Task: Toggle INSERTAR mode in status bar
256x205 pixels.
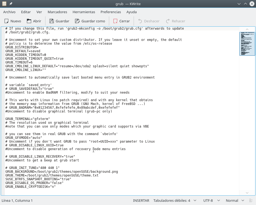Action: (141, 200)
